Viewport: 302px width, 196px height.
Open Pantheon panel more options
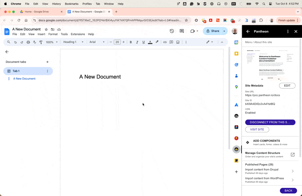288,31
